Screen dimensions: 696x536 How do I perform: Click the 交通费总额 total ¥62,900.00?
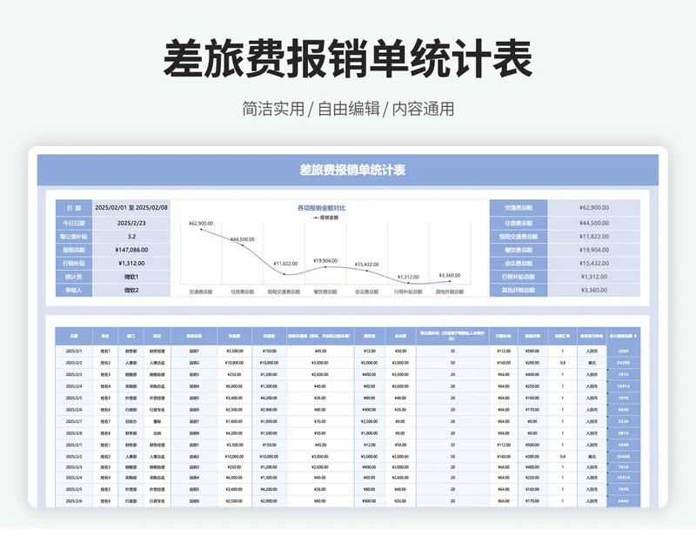595,207
